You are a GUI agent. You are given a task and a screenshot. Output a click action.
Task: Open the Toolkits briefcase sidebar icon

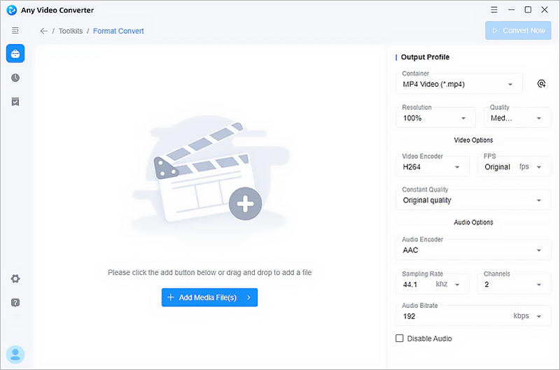coord(15,54)
